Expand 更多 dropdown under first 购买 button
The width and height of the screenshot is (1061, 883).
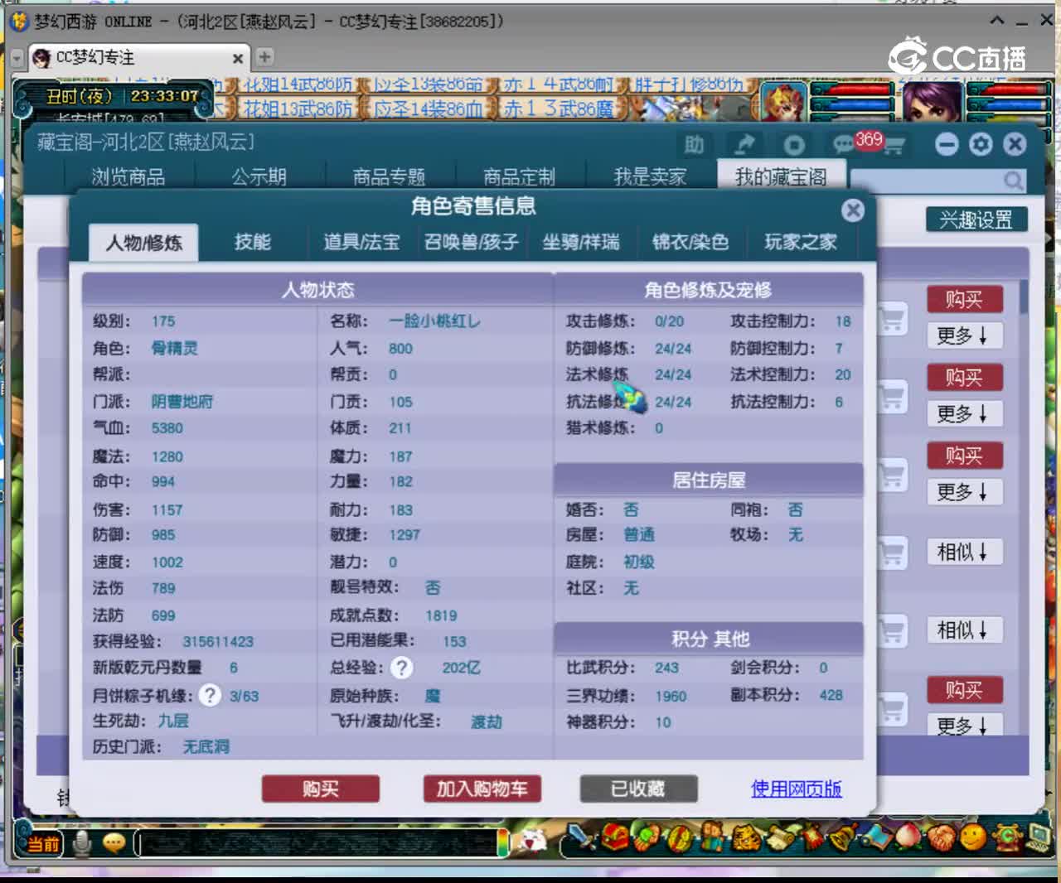point(964,335)
